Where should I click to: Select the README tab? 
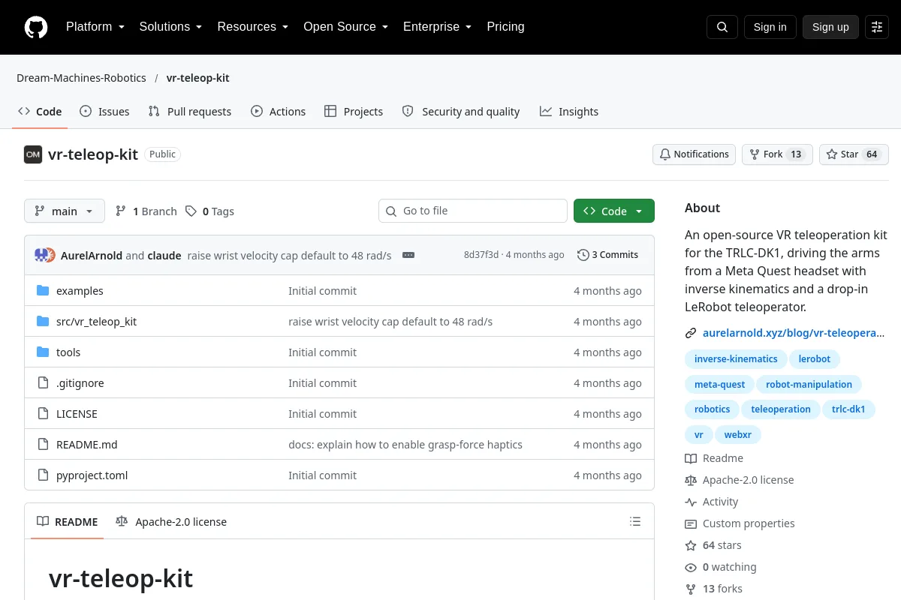pyautogui.click(x=68, y=521)
